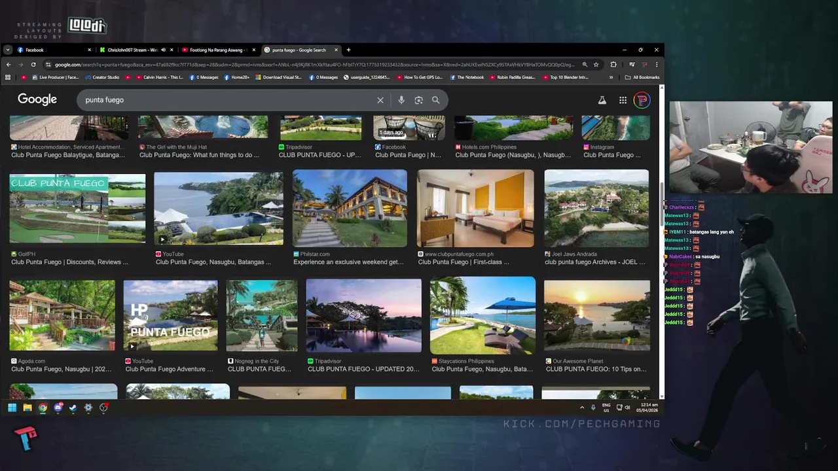Show hidden system tray icons chevron
Image resolution: width=838 pixels, height=471 pixels.
582,408
